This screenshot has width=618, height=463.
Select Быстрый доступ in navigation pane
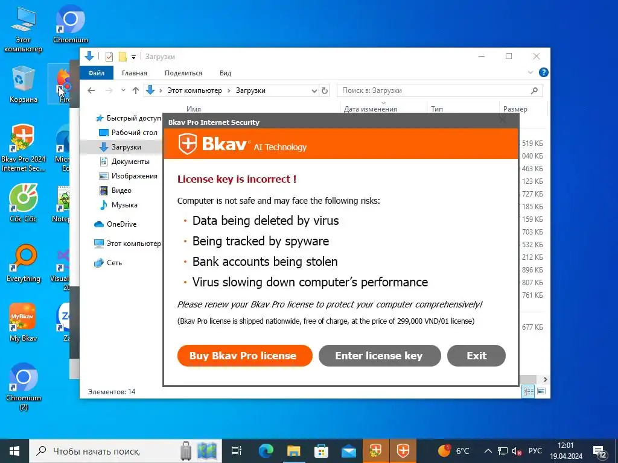(x=129, y=118)
